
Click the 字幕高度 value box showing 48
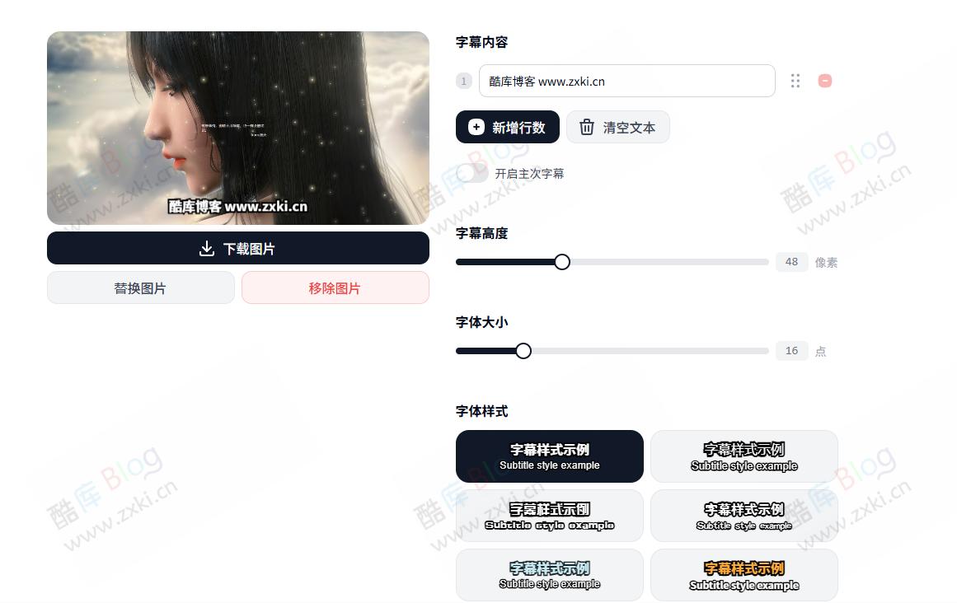click(x=791, y=262)
